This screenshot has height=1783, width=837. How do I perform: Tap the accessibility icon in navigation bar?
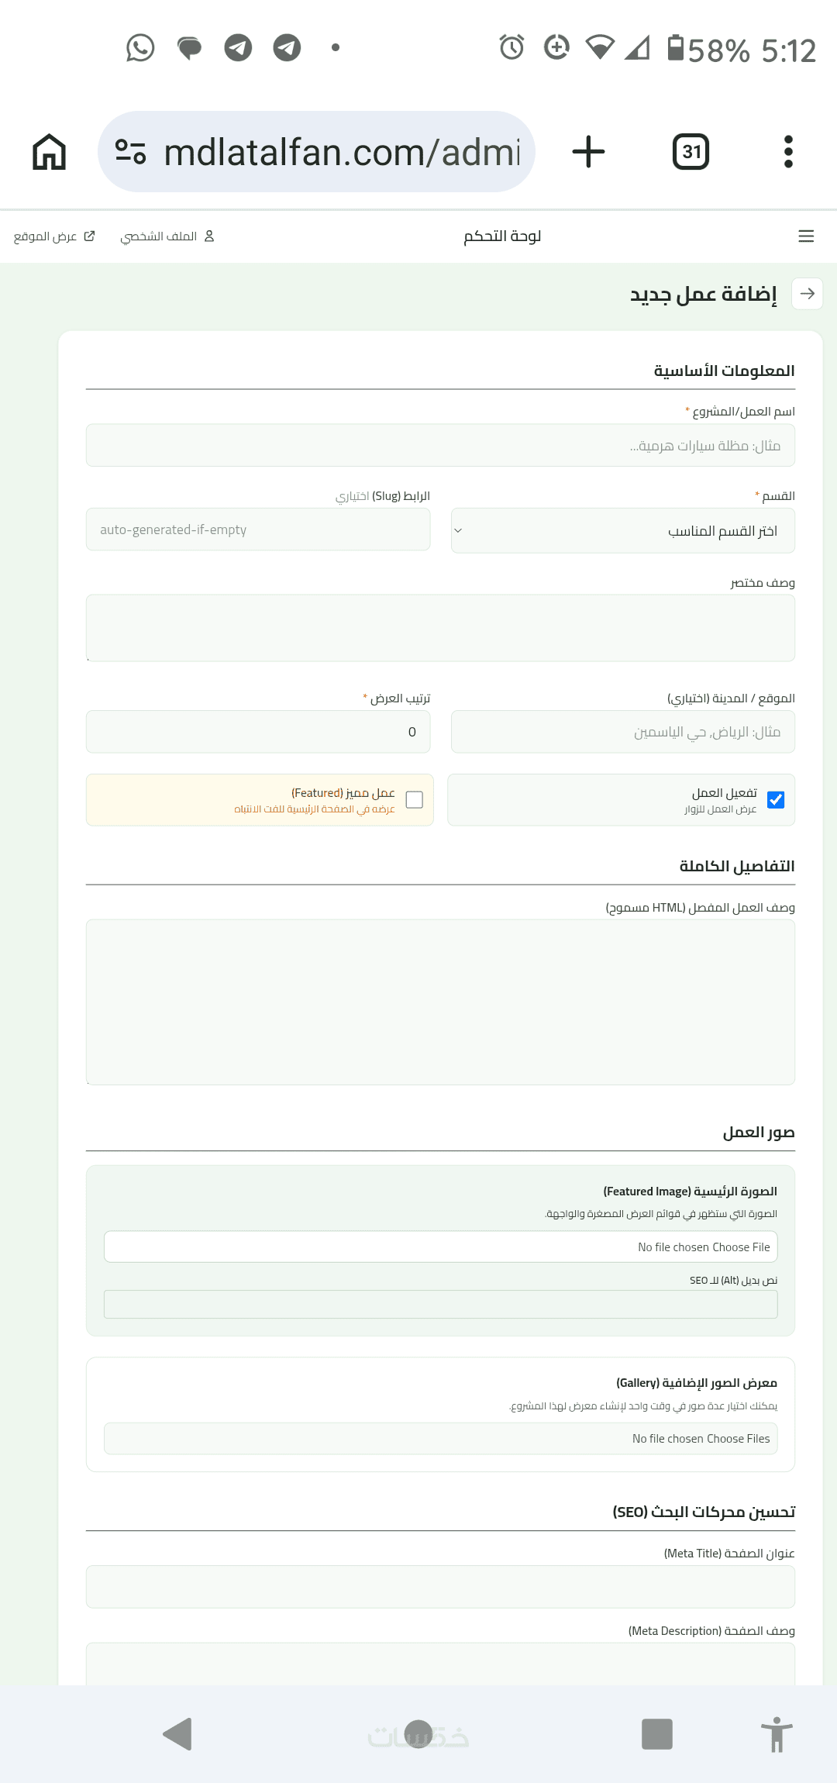click(777, 1734)
